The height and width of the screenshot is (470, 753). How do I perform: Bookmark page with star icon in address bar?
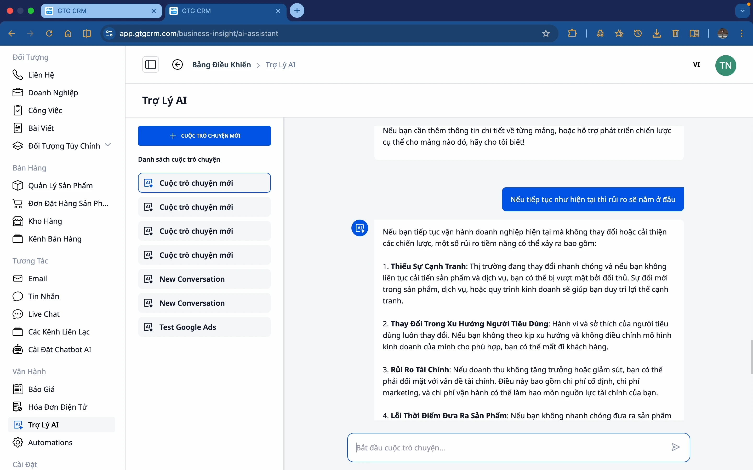tap(546, 34)
